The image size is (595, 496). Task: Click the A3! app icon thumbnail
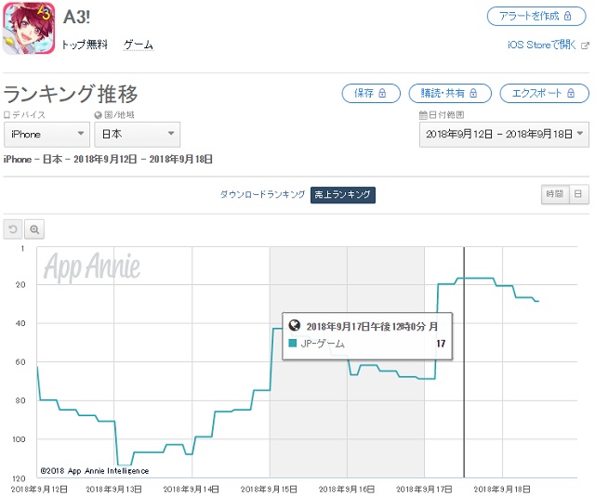[x=28, y=29]
